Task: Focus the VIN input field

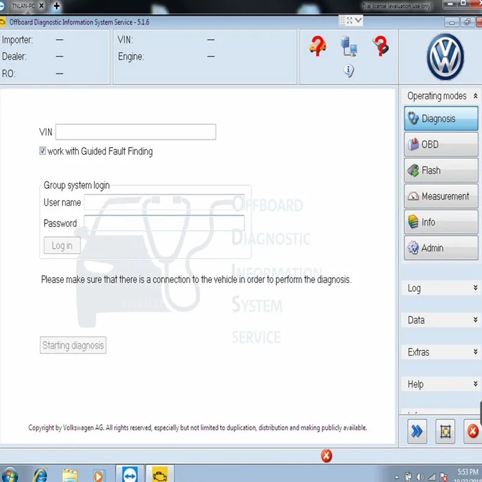Action: pos(136,132)
